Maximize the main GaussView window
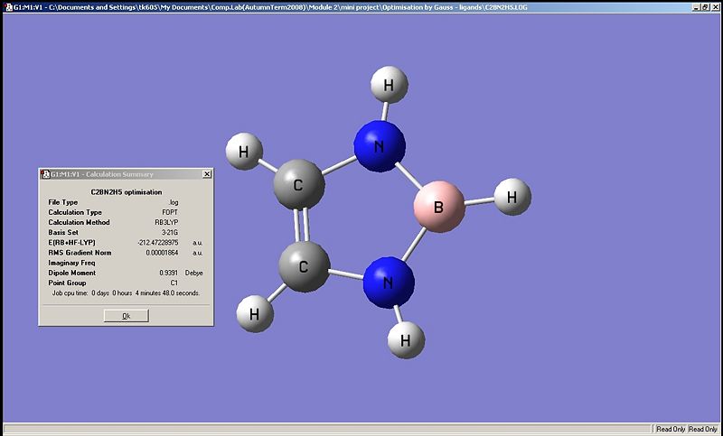 (706, 5)
